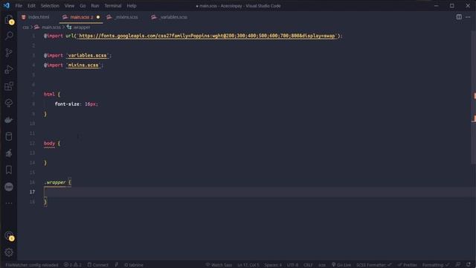Show additional views via the ellipsis
The height and width of the screenshot is (268, 476).
pyautogui.click(x=9, y=203)
